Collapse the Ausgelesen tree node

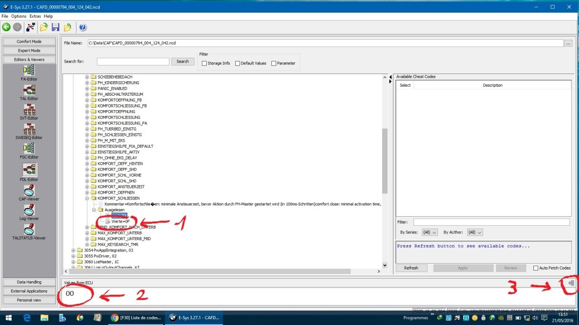(x=94, y=210)
